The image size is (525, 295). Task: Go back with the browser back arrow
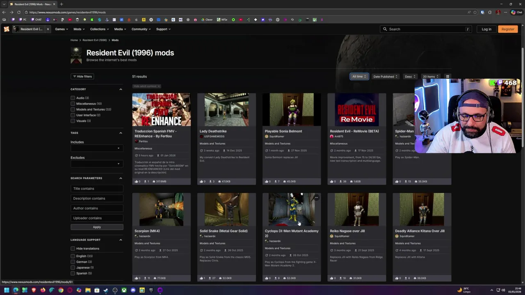click(4, 12)
